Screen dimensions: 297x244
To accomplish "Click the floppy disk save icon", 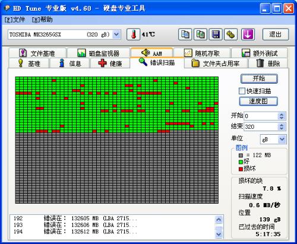I will [216, 34].
